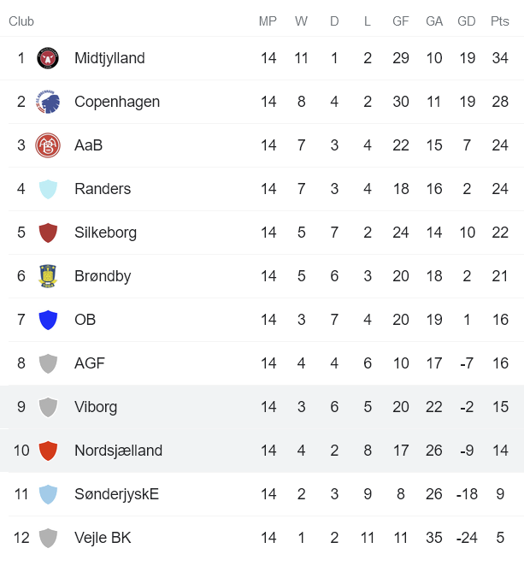Click the MP column header
This screenshot has width=524, height=566.
pos(268,21)
